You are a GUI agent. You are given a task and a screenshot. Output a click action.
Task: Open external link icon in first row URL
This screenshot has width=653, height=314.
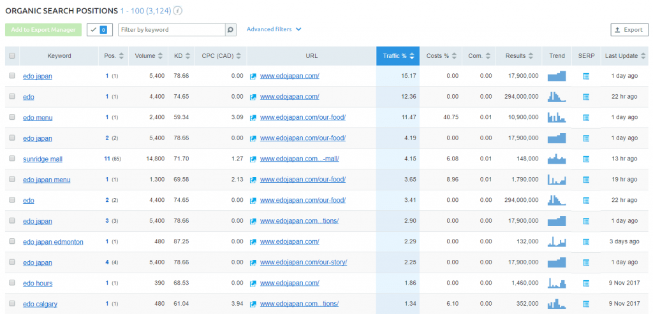click(x=253, y=76)
